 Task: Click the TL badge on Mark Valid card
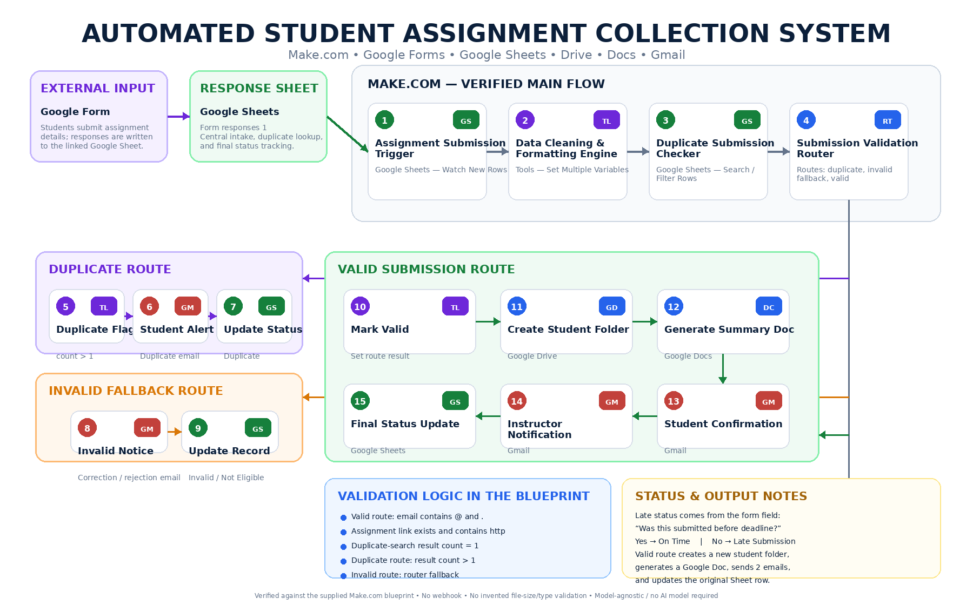point(455,306)
